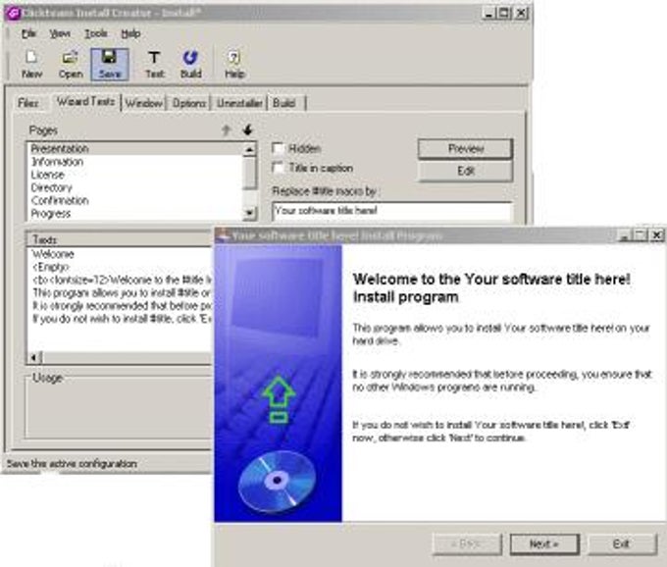Viewport: 667px width, 567px height.
Task: Switch to the Window tab
Action: (x=144, y=103)
